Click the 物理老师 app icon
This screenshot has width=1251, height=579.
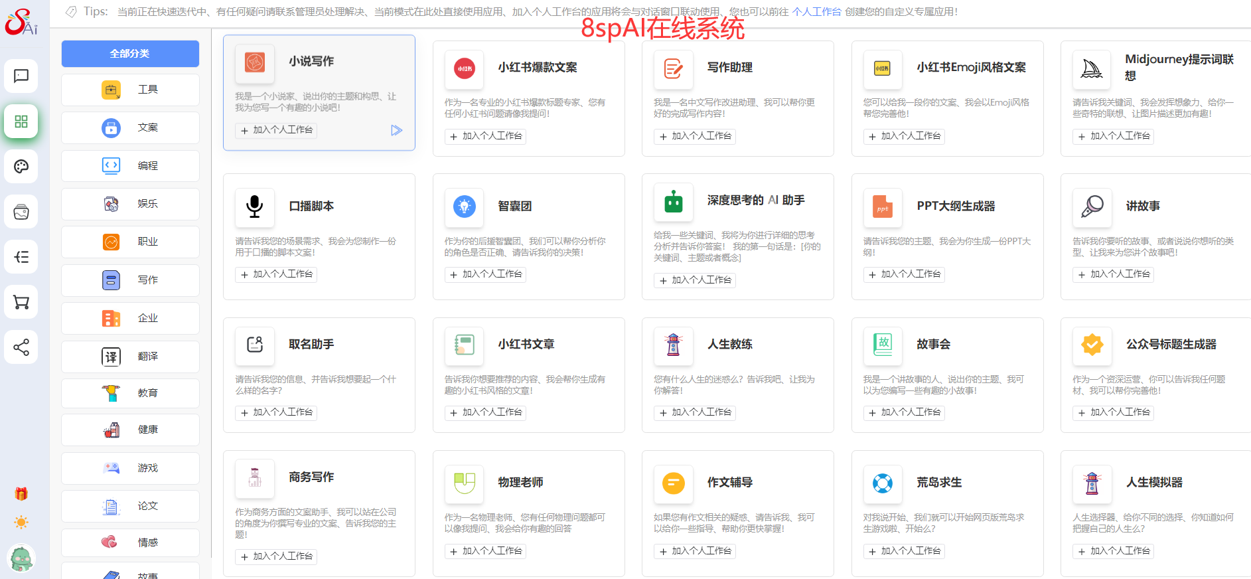tap(465, 483)
